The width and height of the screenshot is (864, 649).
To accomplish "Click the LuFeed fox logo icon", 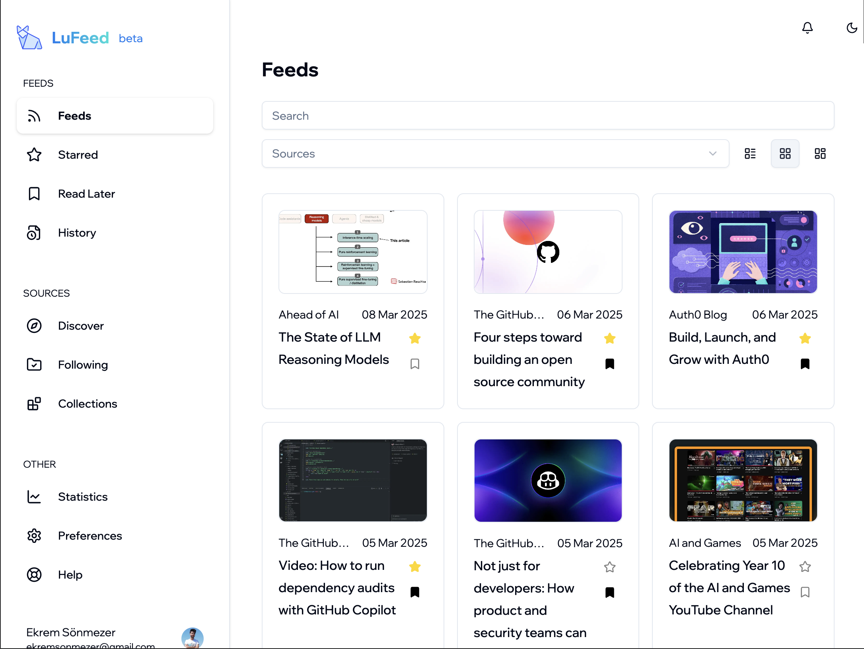I will coord(29,38).
